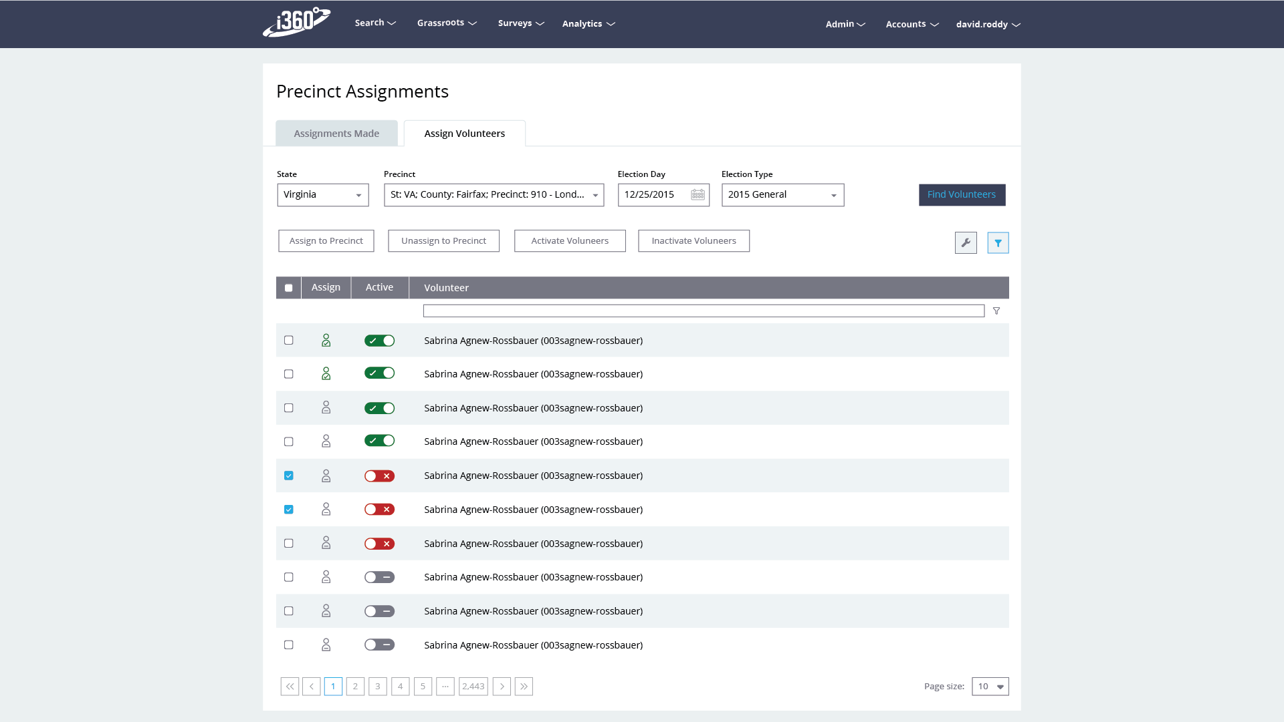Click the Volunteer filter text field
Viewport: 1284px width, 722px height.
(704, 311)
